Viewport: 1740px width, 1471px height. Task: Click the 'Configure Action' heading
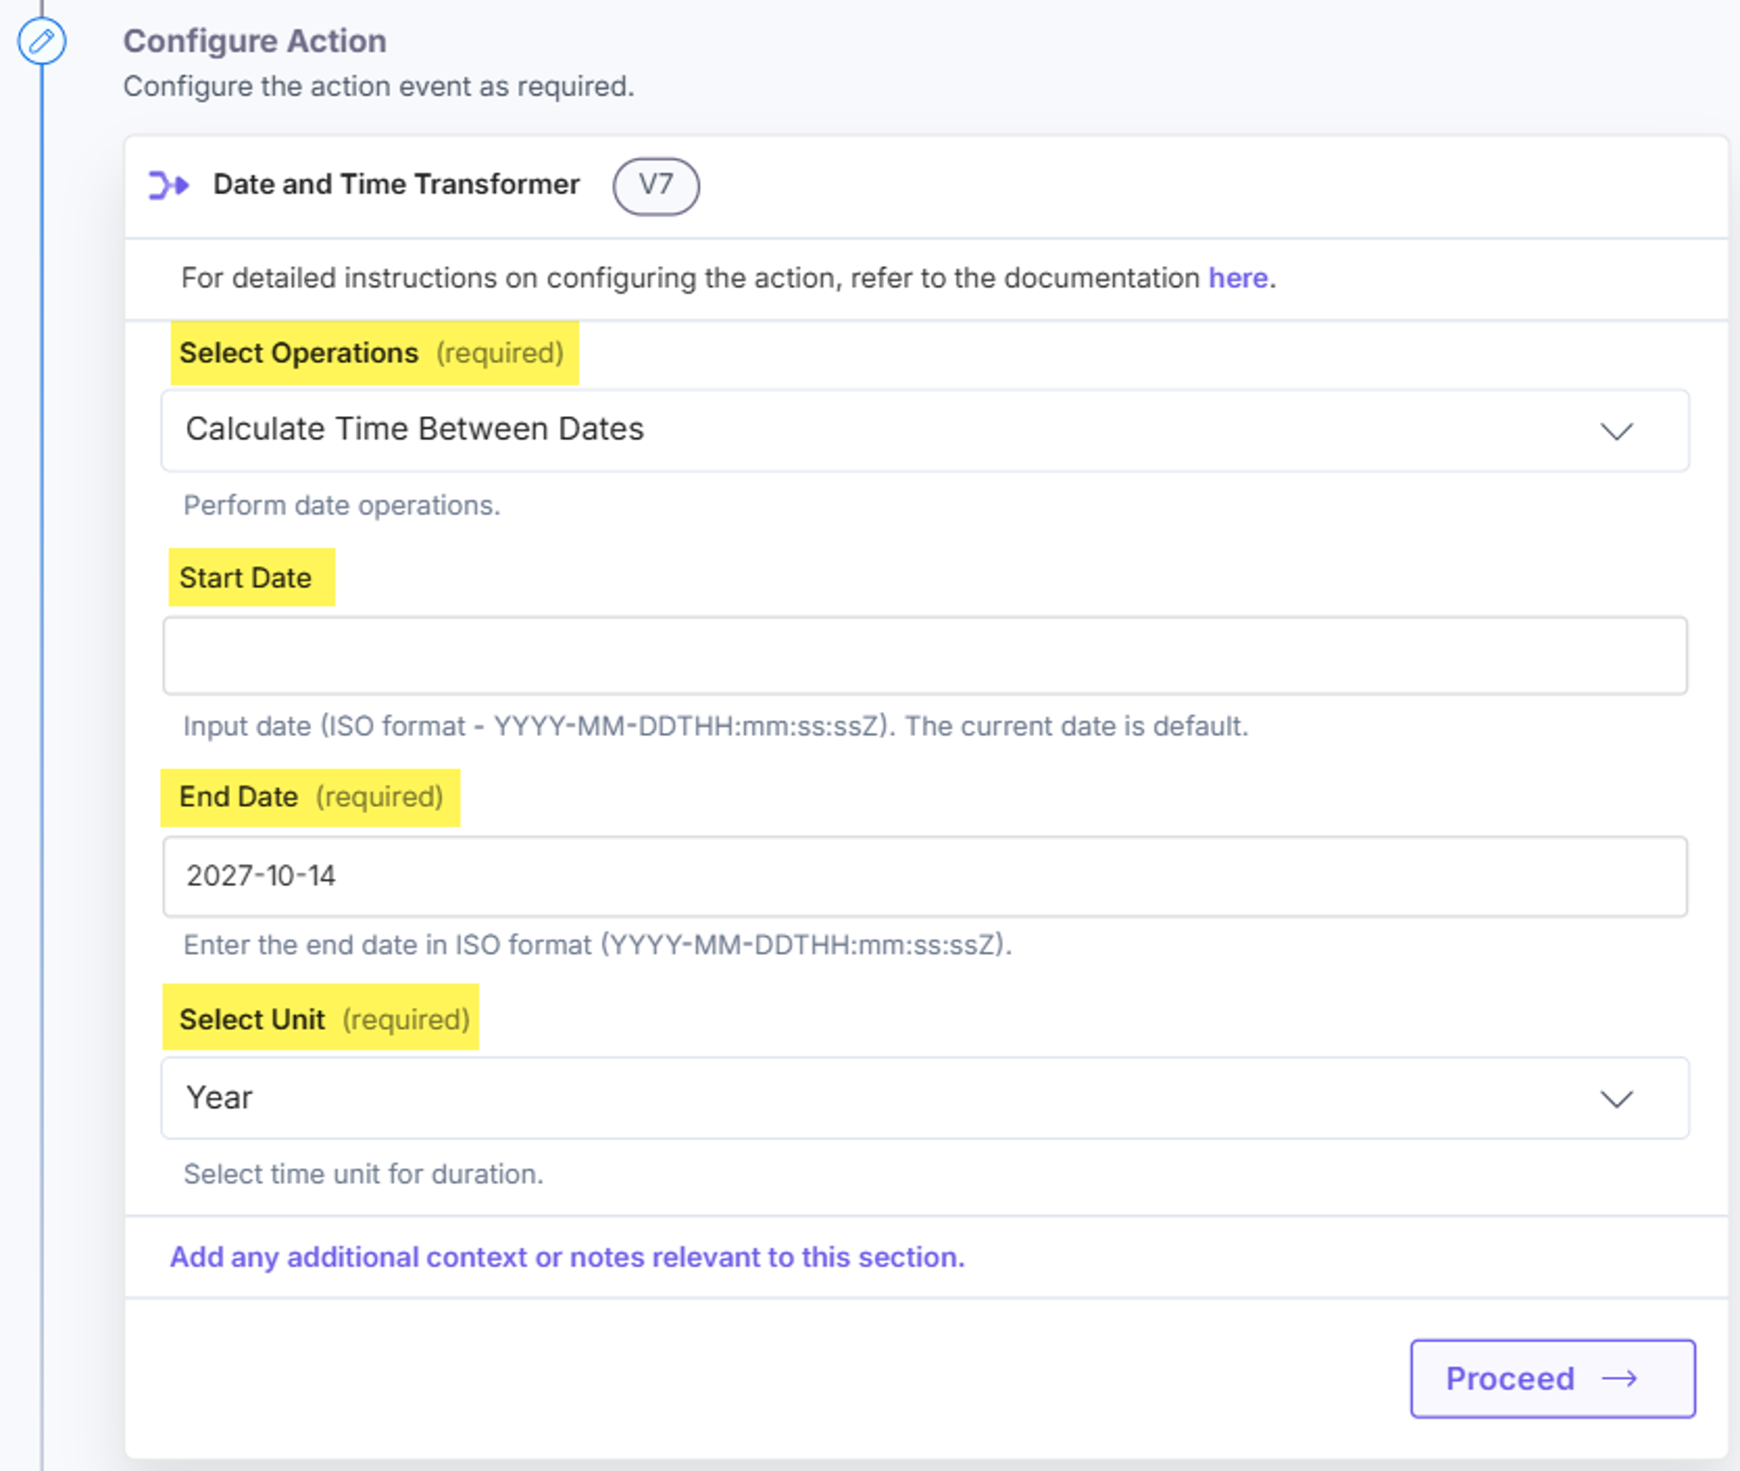(x=255, y=41)
